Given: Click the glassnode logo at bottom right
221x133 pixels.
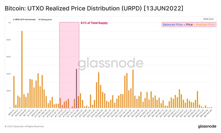Looking at the screenshot, I should [207, 126].
